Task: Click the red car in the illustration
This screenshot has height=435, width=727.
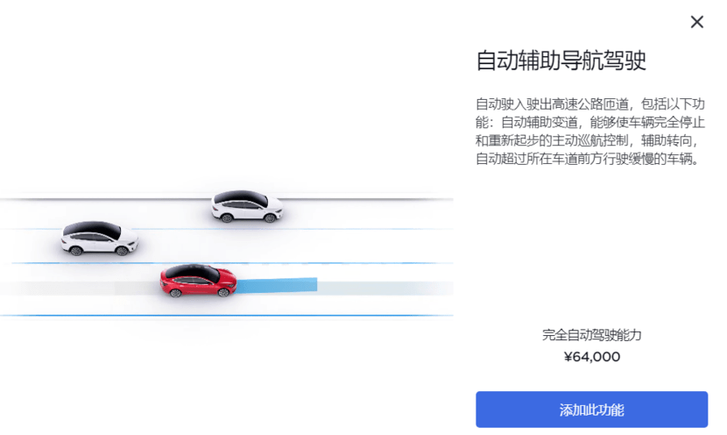Action: (x=200, y=281)
